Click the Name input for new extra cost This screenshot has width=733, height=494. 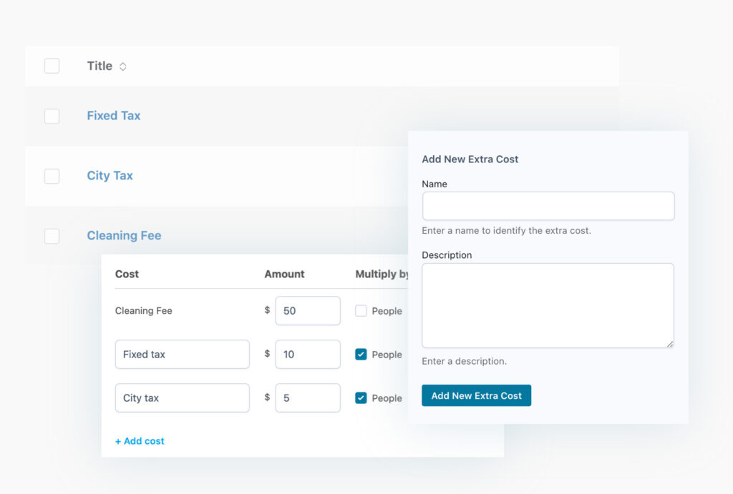(548, 206)
